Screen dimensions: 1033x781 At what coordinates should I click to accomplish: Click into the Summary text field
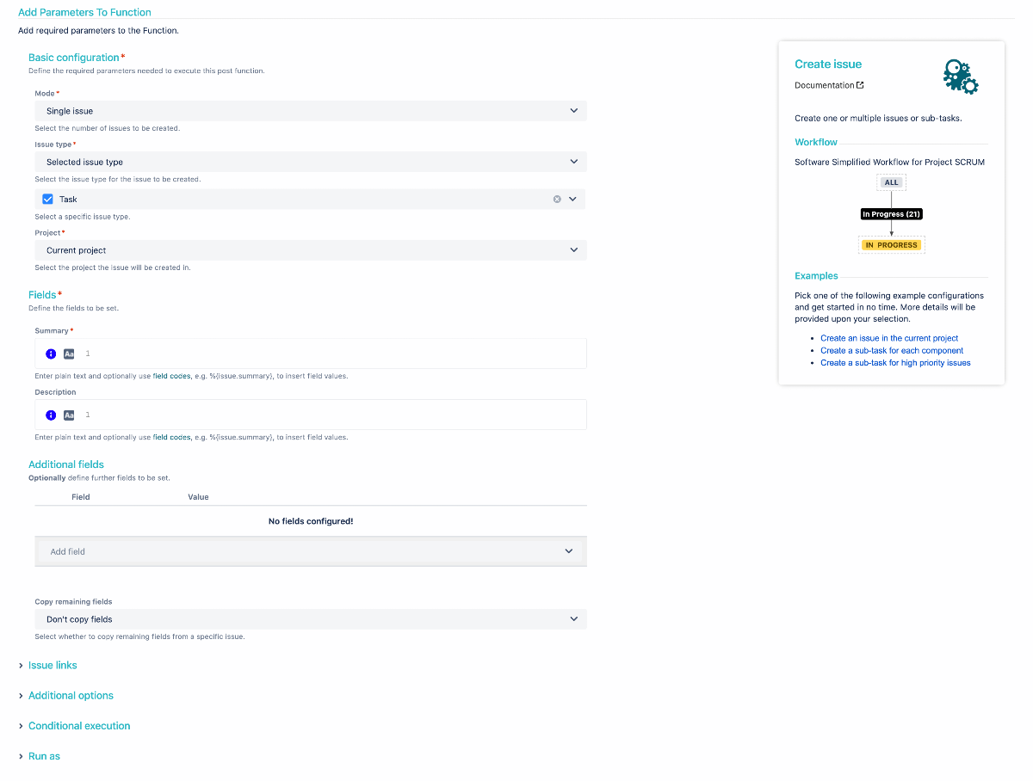click(x=311, y=354)
